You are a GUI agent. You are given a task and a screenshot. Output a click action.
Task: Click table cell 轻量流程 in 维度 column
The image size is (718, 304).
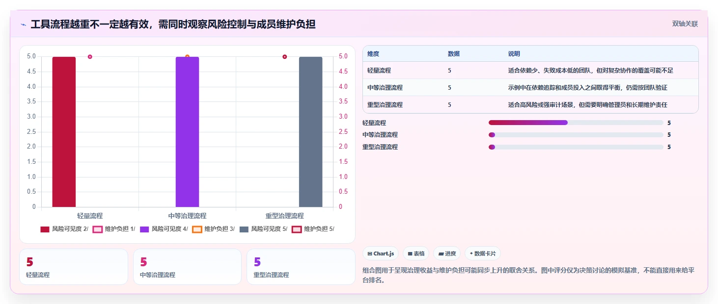(379, 71)
